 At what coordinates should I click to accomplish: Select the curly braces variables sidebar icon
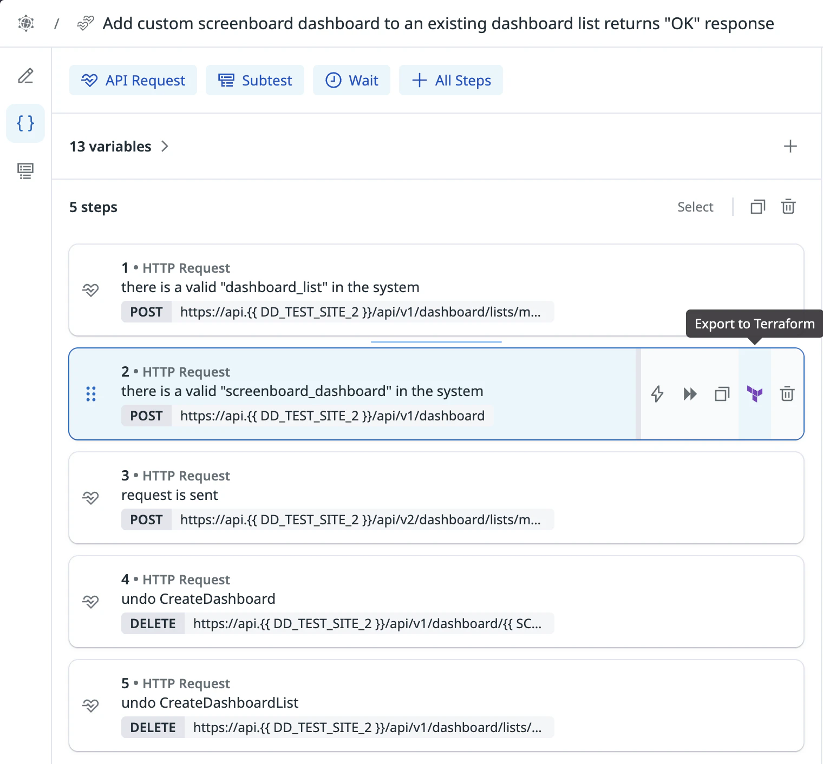click(25, 123)
